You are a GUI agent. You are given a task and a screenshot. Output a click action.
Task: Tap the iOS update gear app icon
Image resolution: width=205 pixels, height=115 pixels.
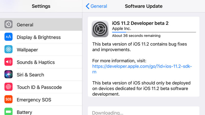point(100,29)
